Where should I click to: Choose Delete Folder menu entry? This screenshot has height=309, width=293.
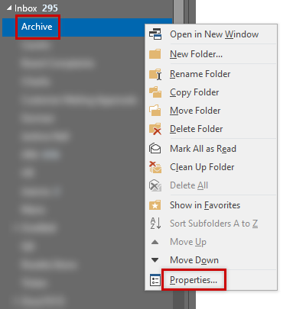tap(197, 129)
